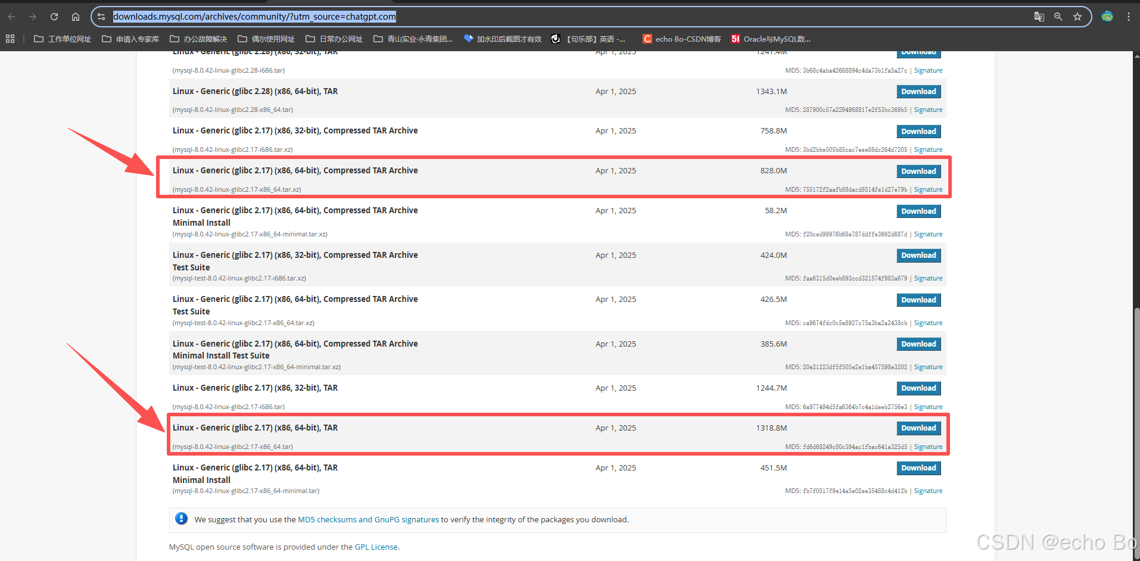Click the browser back arrow
The width and height of the screenshot is (1140, 561).
(11, 17)
